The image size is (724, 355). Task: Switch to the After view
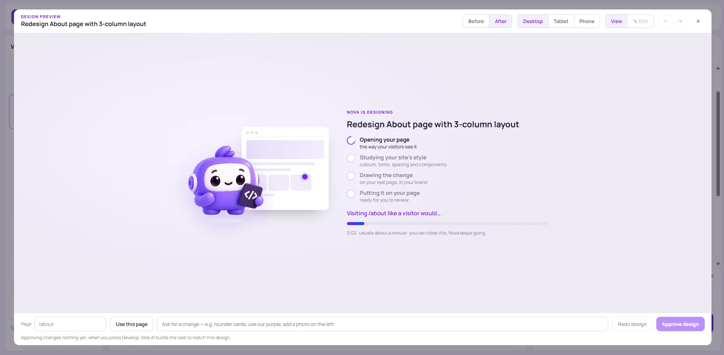500,21
